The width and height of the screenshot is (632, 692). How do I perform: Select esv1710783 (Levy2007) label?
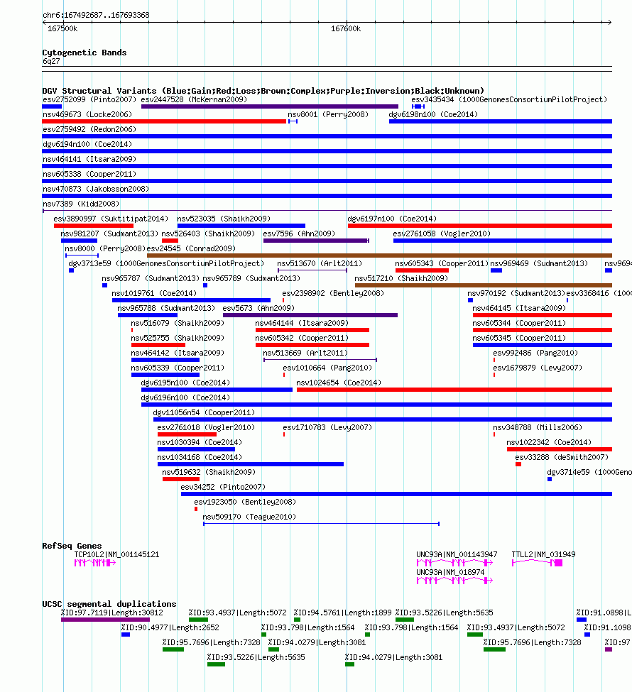327,428
